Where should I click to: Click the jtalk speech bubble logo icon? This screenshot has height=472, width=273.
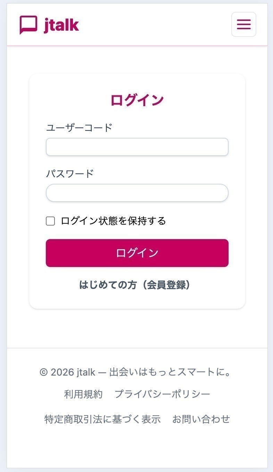(28, 25)
